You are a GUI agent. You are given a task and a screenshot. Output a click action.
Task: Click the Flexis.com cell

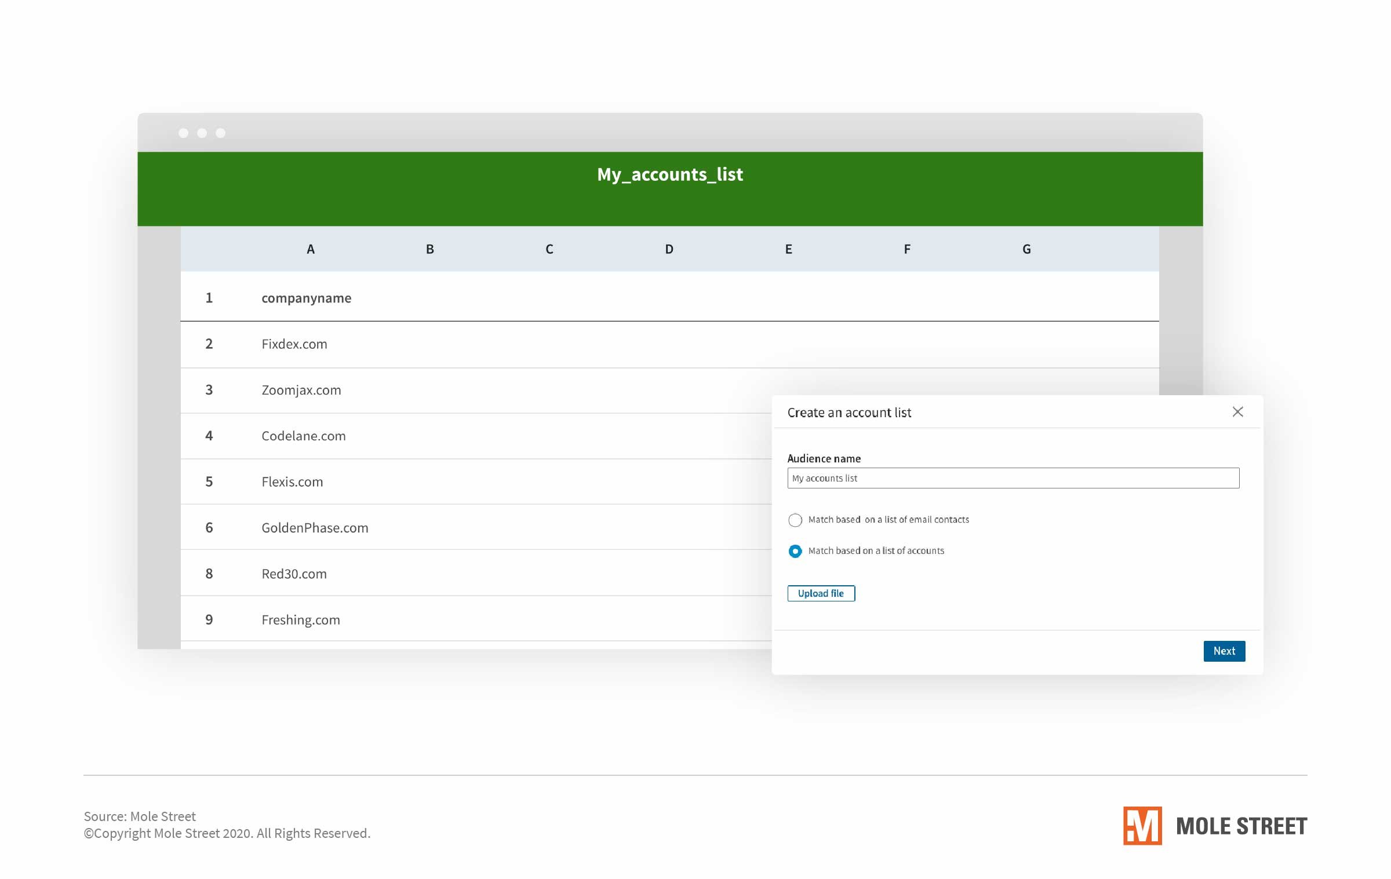click(x=292, y=482)
